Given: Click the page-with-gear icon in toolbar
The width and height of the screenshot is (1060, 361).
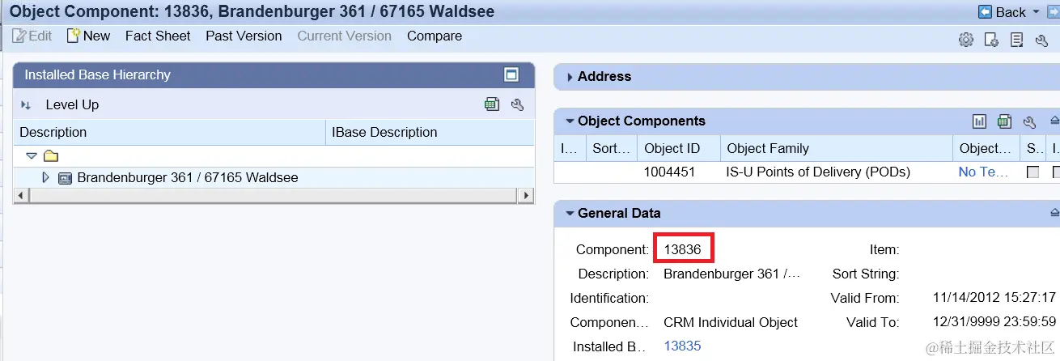Looking at the screenshot, I should [x=990, y=40].
